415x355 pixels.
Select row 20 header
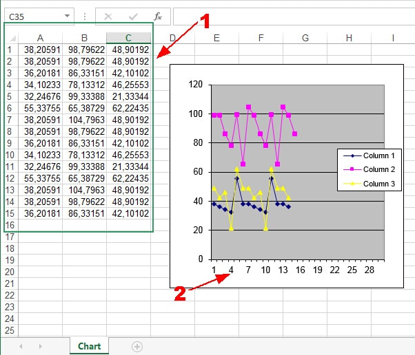10,272
